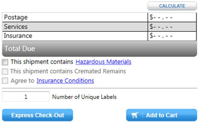
Task: Click the 'This shipment contains Cremated Remains' text
Action: 68,71
